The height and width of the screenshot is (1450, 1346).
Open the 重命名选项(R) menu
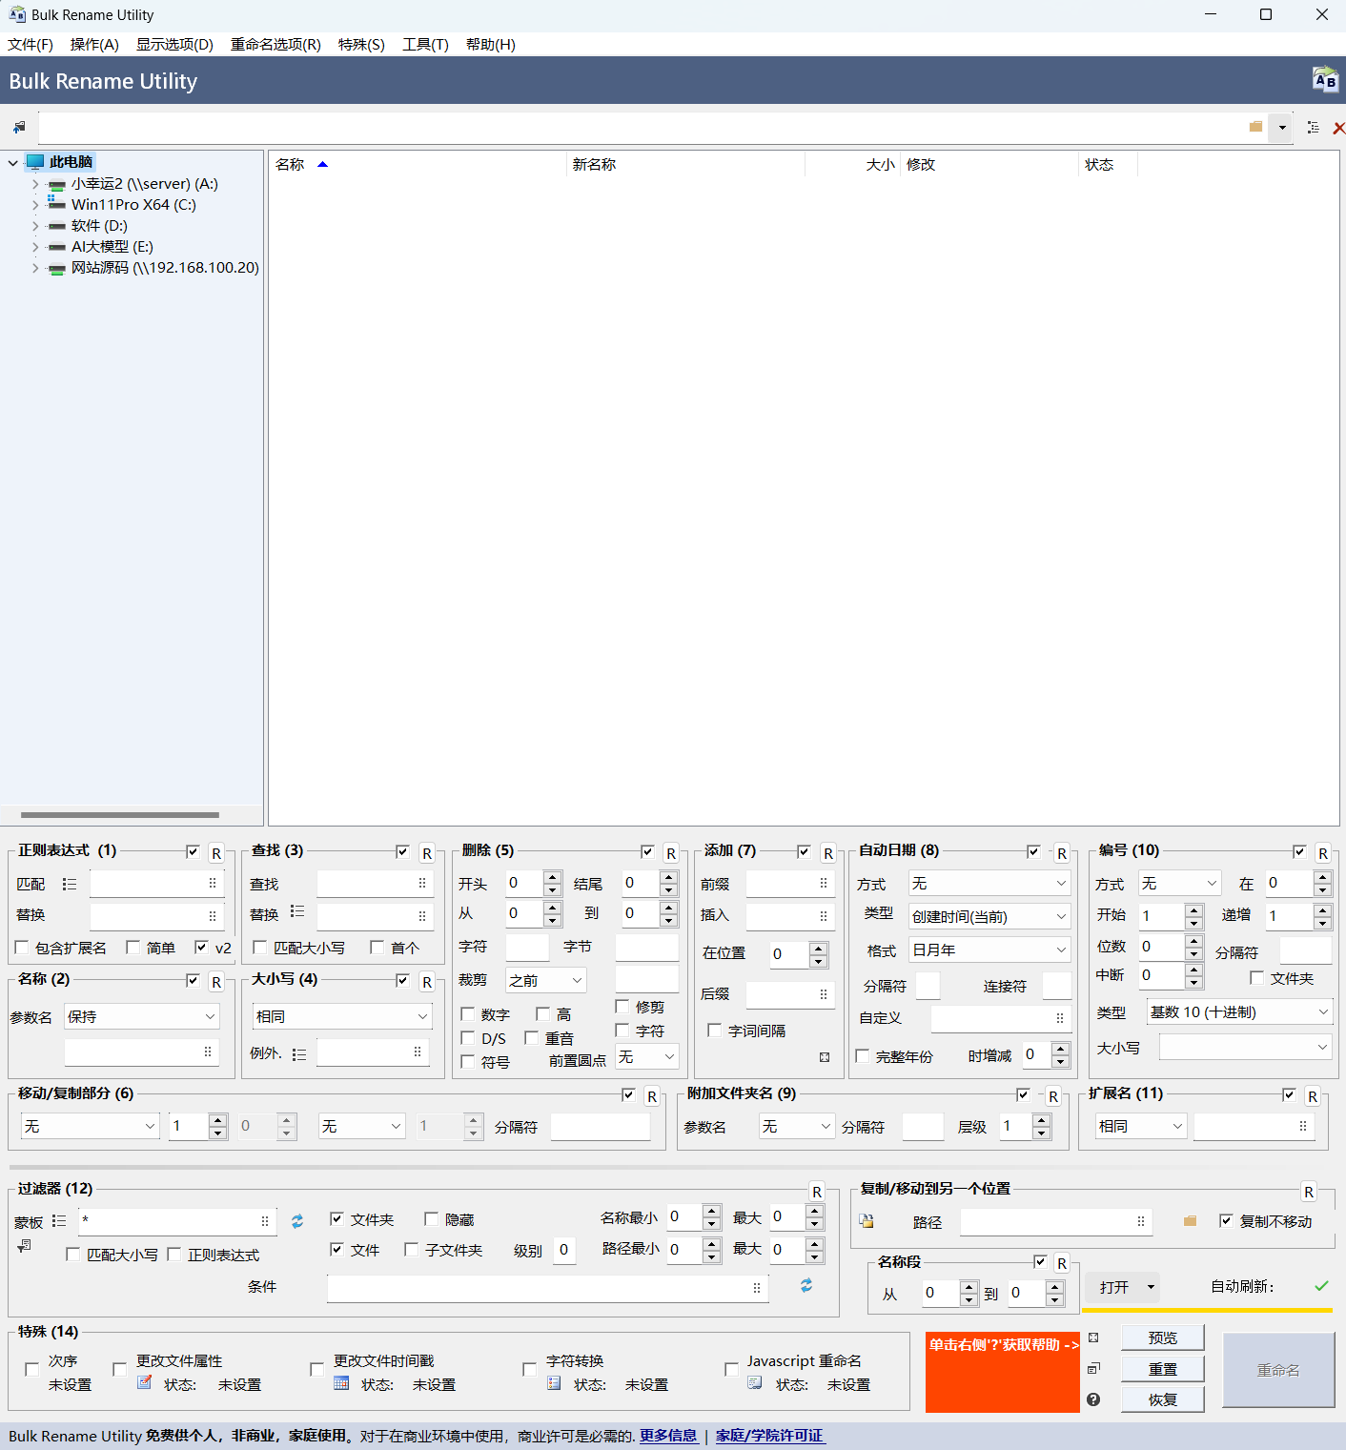(275, 45)
